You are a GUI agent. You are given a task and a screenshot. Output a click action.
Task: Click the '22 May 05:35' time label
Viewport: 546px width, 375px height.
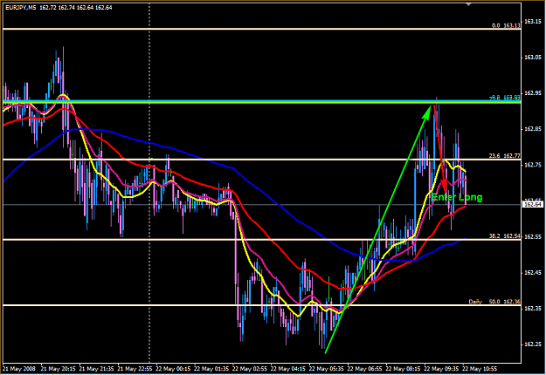point(326,368)
